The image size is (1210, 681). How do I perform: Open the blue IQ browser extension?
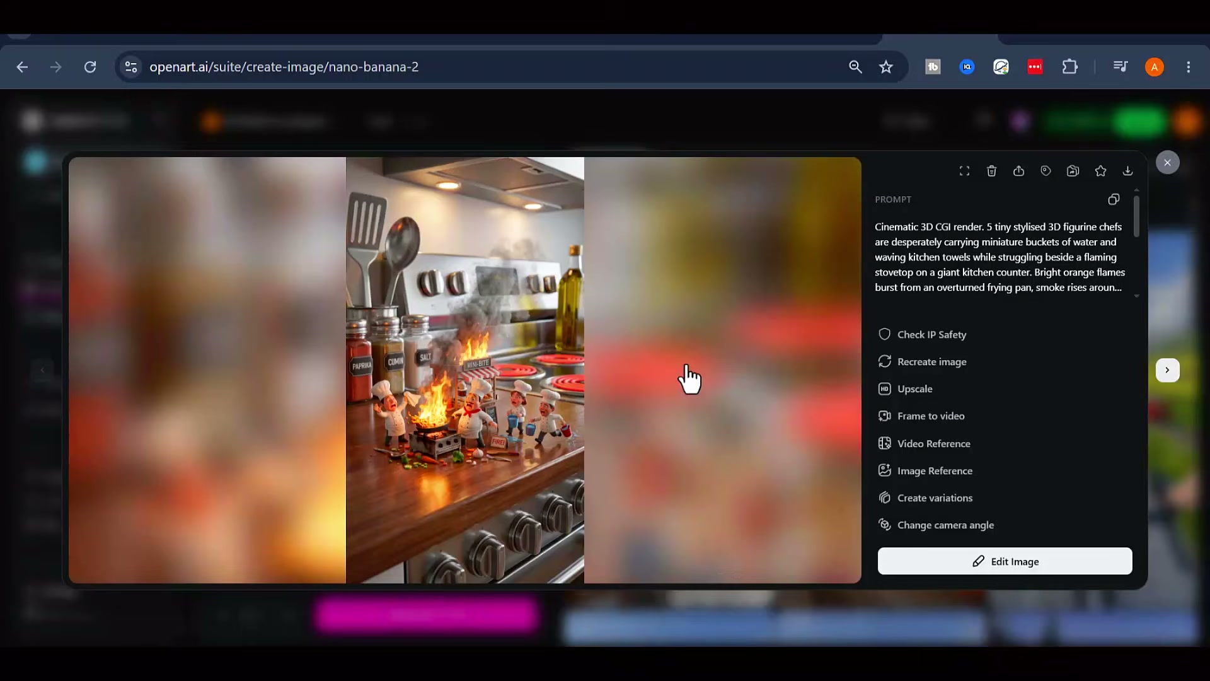[x=967, y=67]
